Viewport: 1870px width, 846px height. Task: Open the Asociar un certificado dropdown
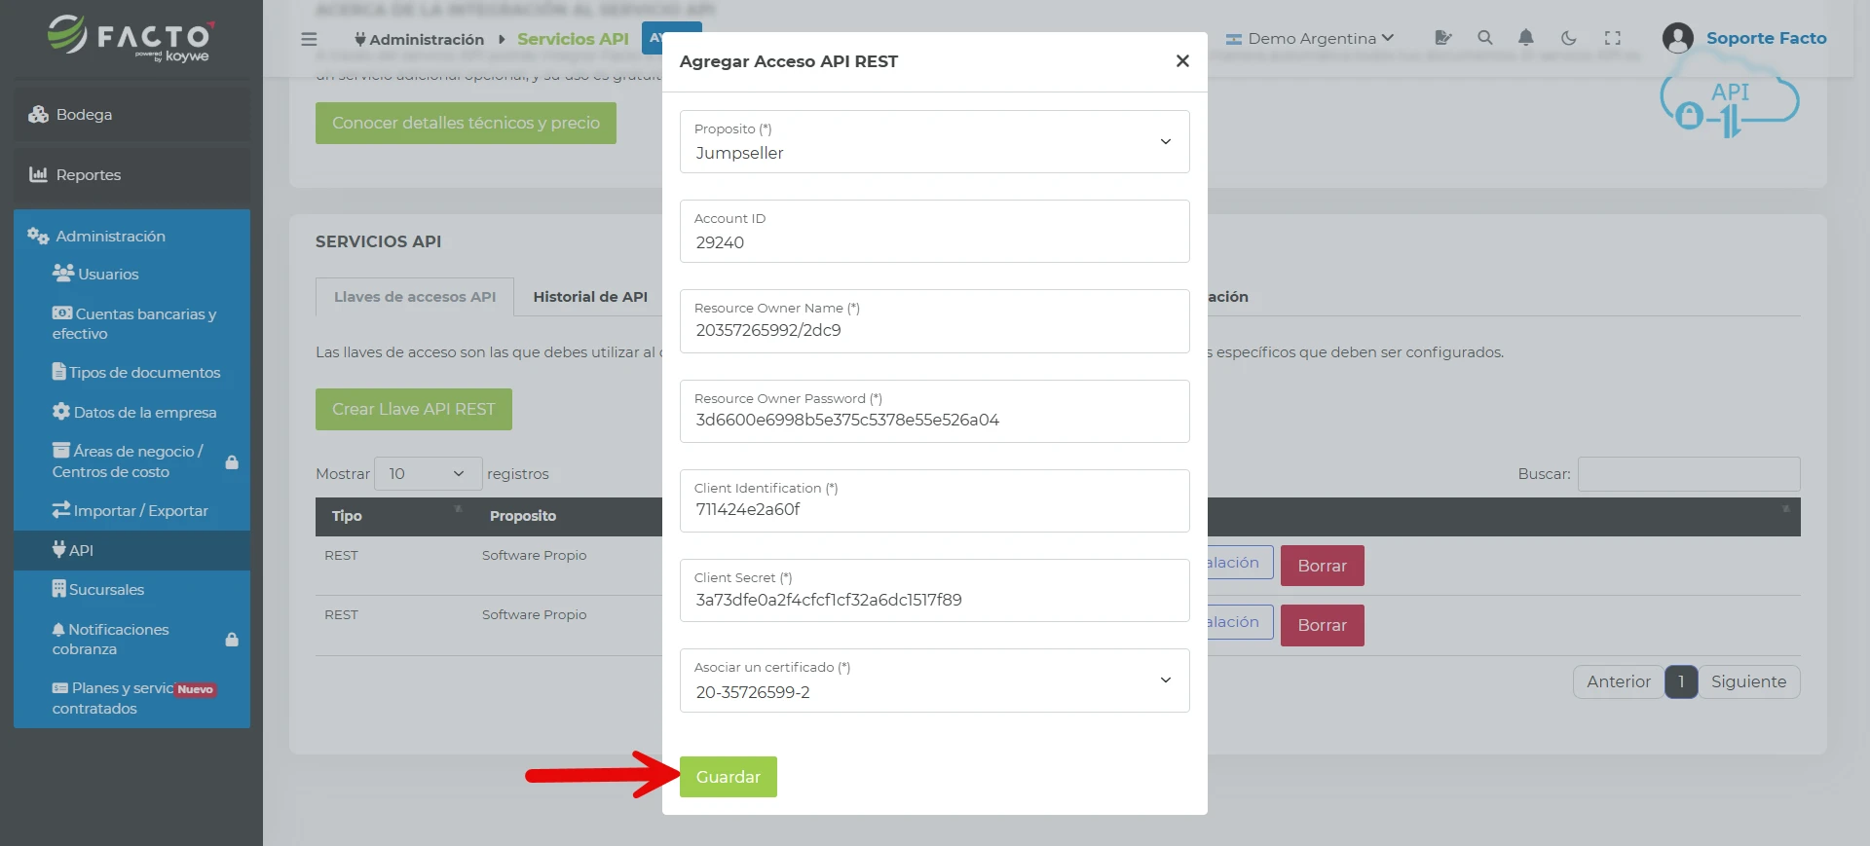[934, 680]
